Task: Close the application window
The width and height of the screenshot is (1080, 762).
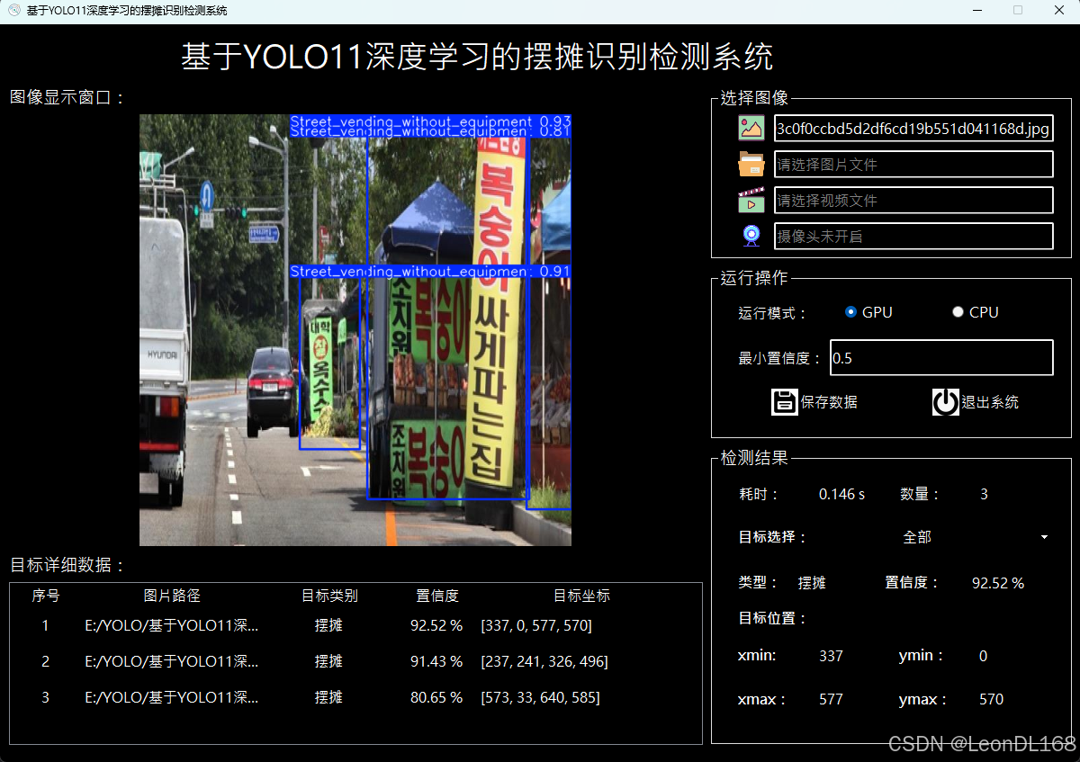Action: [x=1059, y=11]
